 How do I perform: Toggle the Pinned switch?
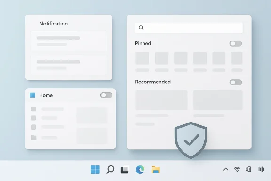(x=236, y=44)
